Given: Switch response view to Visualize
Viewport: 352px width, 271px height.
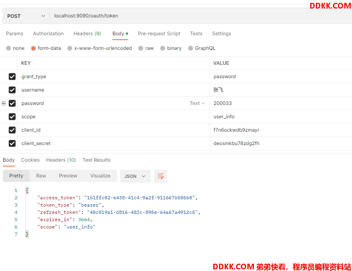Looking at the screenshot, I should [x=100, y=176].
